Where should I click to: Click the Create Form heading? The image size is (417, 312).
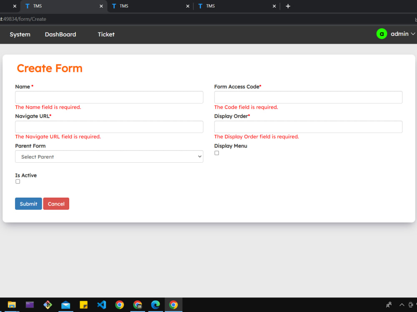[x=50, y=69]
